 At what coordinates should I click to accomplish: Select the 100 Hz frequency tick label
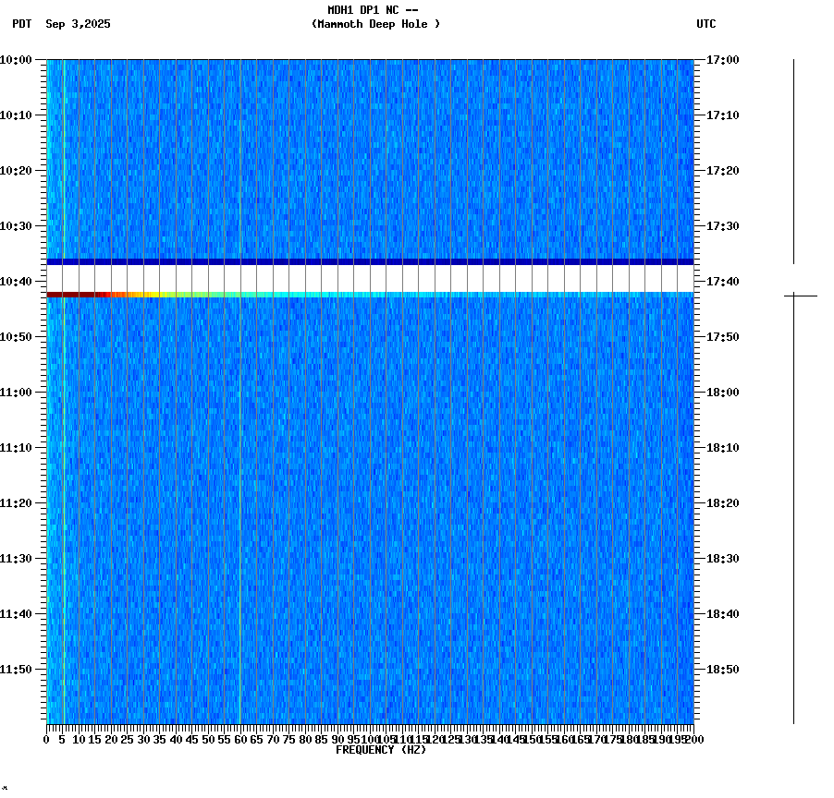(x=368, y=739)
